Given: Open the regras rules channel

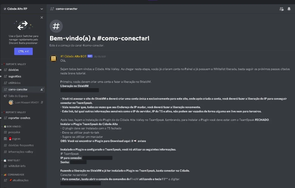Looking at the screenshot, I should [16, 139].
